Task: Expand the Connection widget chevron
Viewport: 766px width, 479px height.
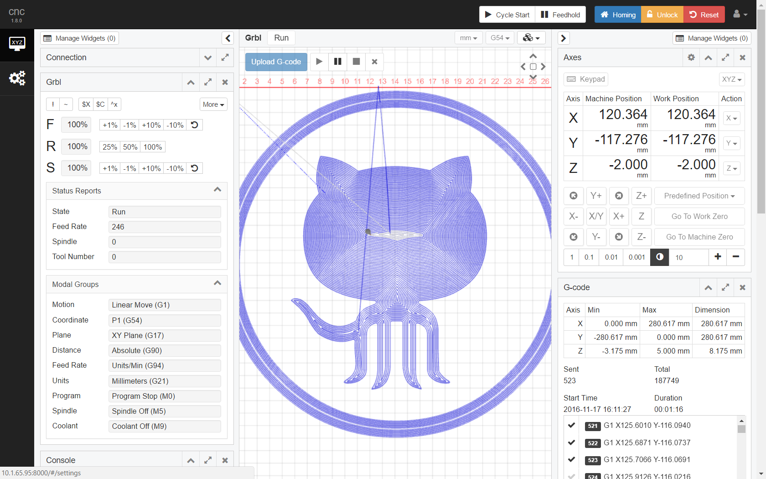Action: coord(208,57)
